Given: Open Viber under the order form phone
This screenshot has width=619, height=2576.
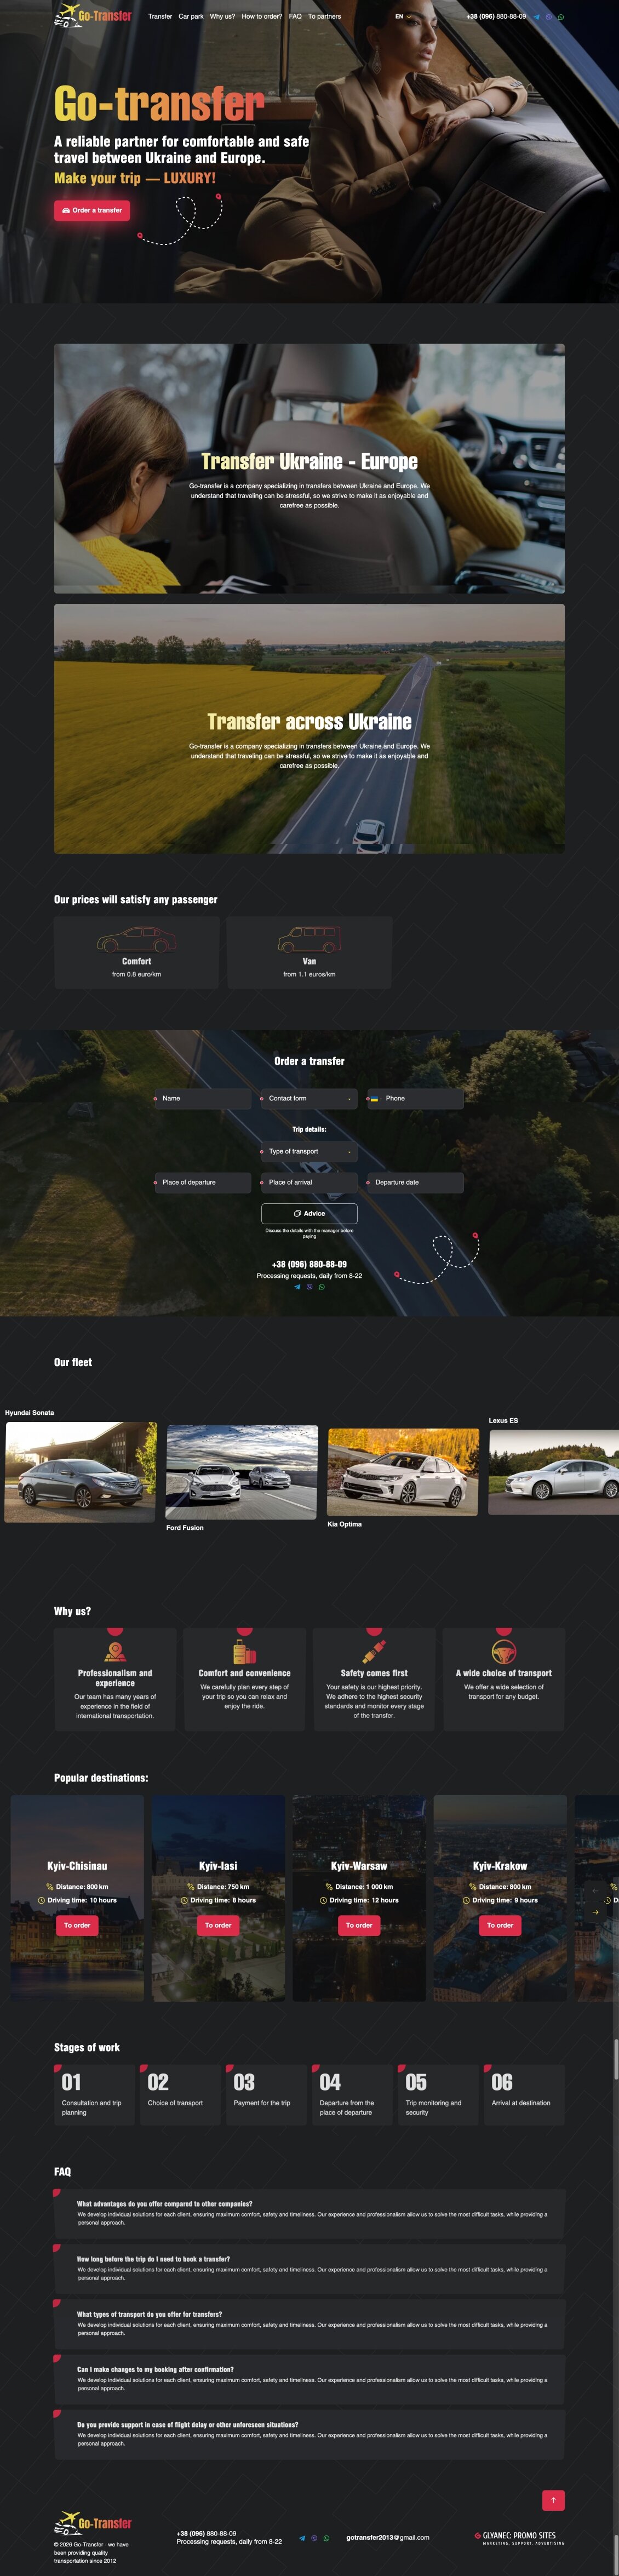Looking at the screenshot, I should pos(309,1287).
